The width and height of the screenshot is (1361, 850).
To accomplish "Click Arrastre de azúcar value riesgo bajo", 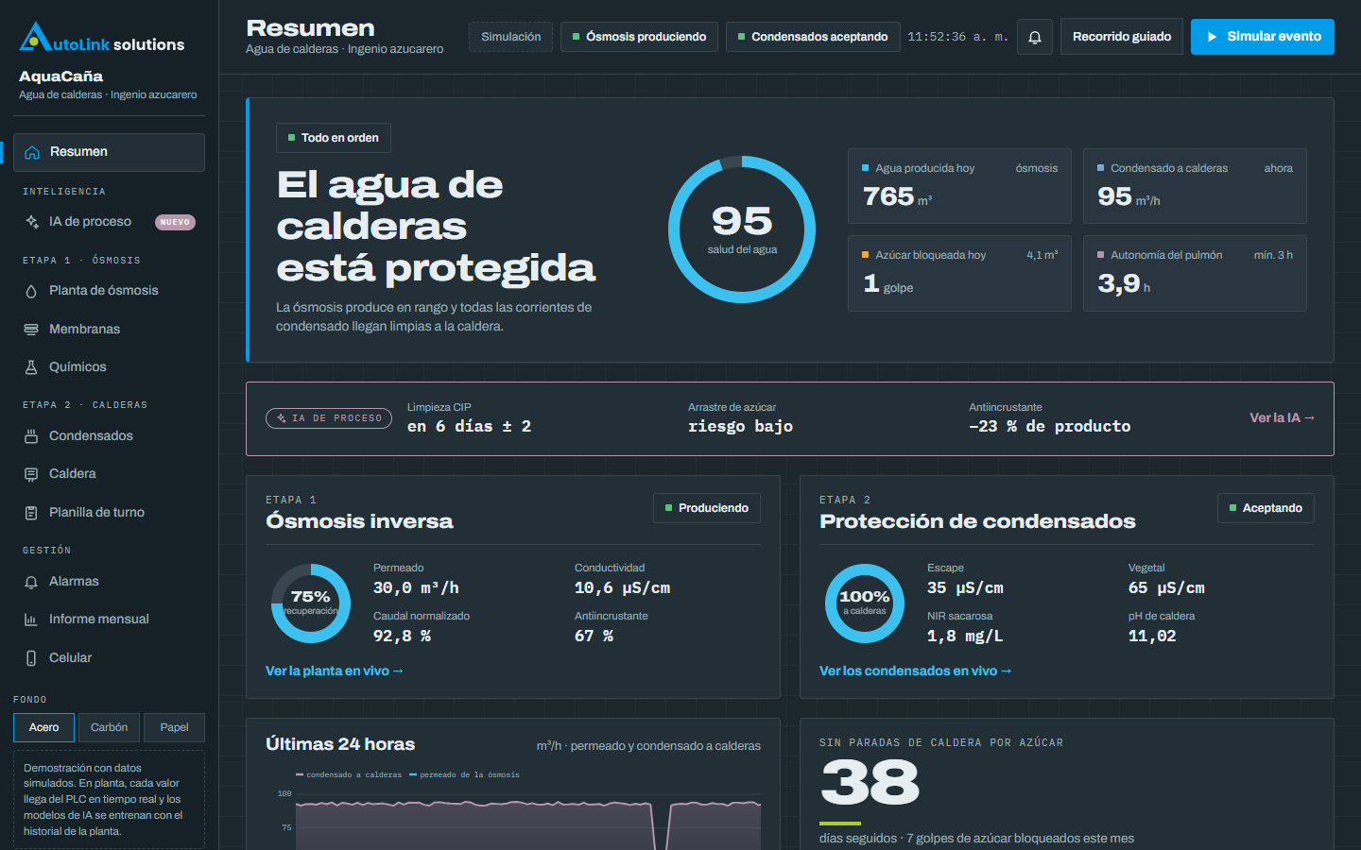I will pos(740,427).
